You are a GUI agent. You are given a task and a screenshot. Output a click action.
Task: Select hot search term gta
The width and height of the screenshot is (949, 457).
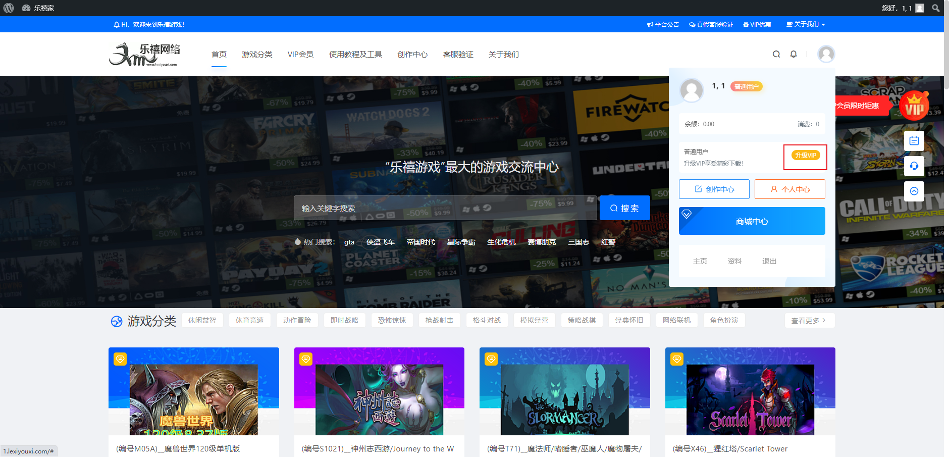coord(349,242)
